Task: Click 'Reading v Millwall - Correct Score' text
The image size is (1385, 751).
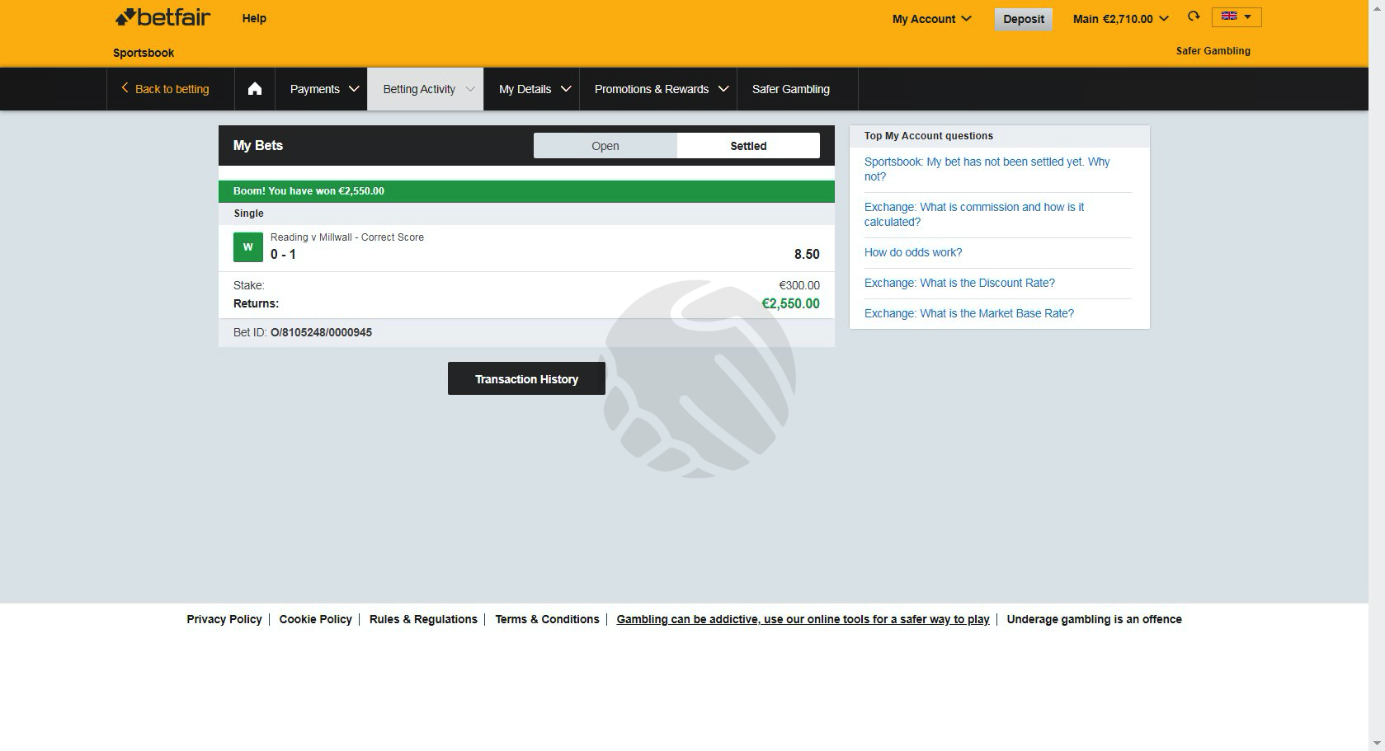Action: [347, 237]
